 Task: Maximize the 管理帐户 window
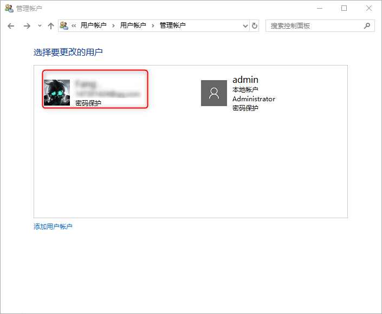pyautogui.click(x=344, y=8)
